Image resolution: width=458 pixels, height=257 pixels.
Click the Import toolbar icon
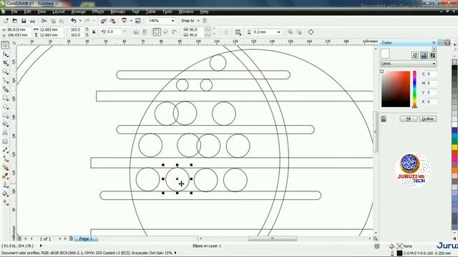[x=104, y=21]
